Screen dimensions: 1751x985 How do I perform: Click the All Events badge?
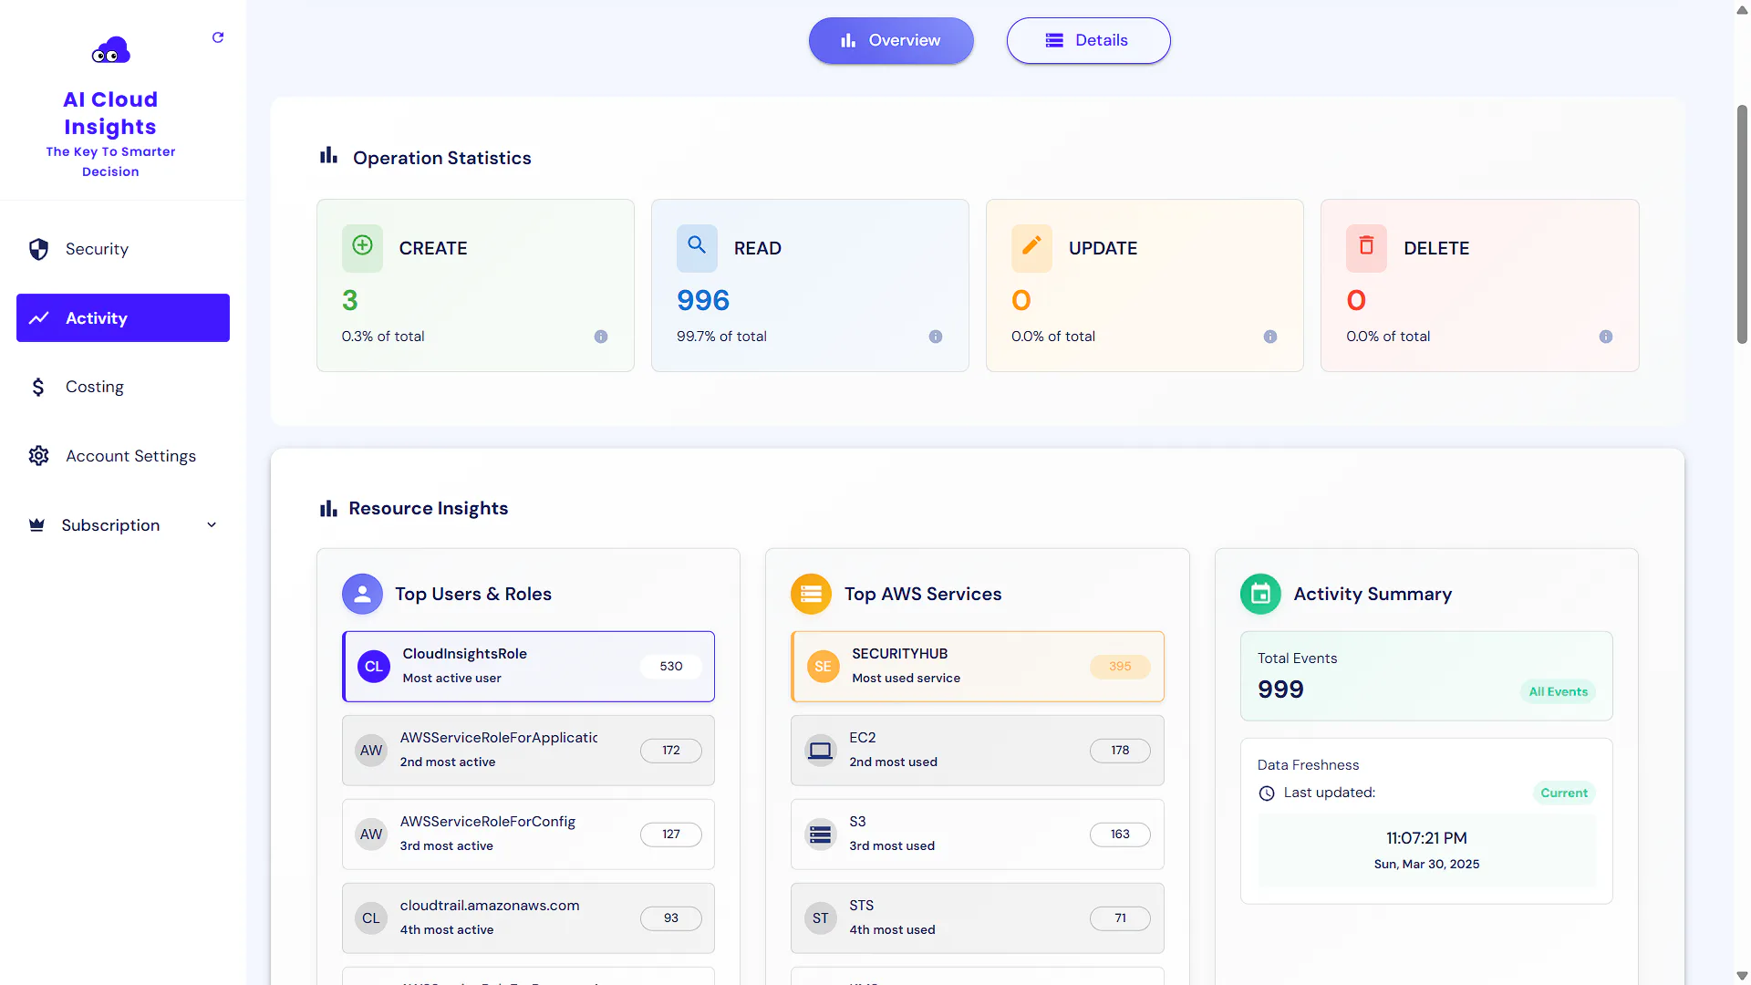tap(1558, 691)
